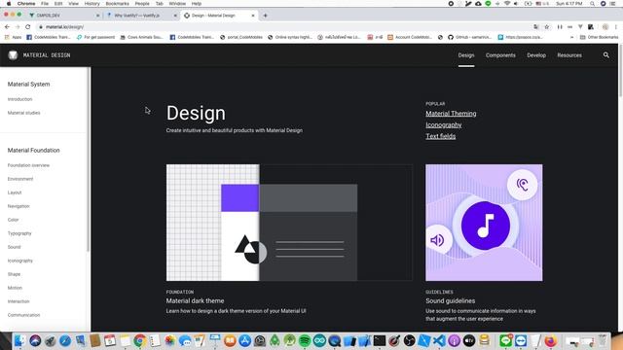623x350 pixels.
Task: Switch to the CMPOS.DEV browser tab
Action: 63,16
